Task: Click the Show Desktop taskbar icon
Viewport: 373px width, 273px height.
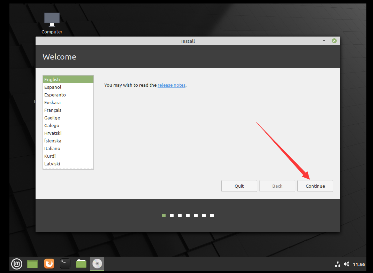Action: [x=32, y=264]
